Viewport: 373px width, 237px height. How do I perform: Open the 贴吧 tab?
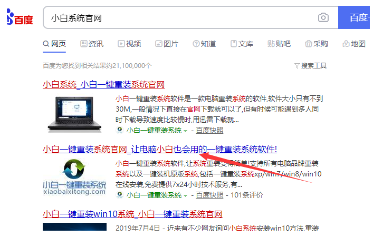279,44
